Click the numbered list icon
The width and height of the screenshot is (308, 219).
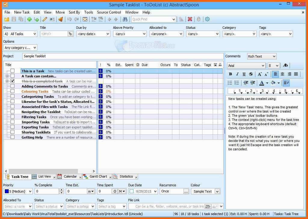click(x=237, y=83)
